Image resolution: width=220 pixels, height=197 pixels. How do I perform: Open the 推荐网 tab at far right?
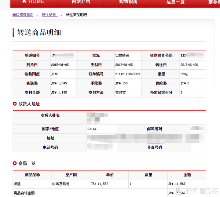tap(213, 2)
